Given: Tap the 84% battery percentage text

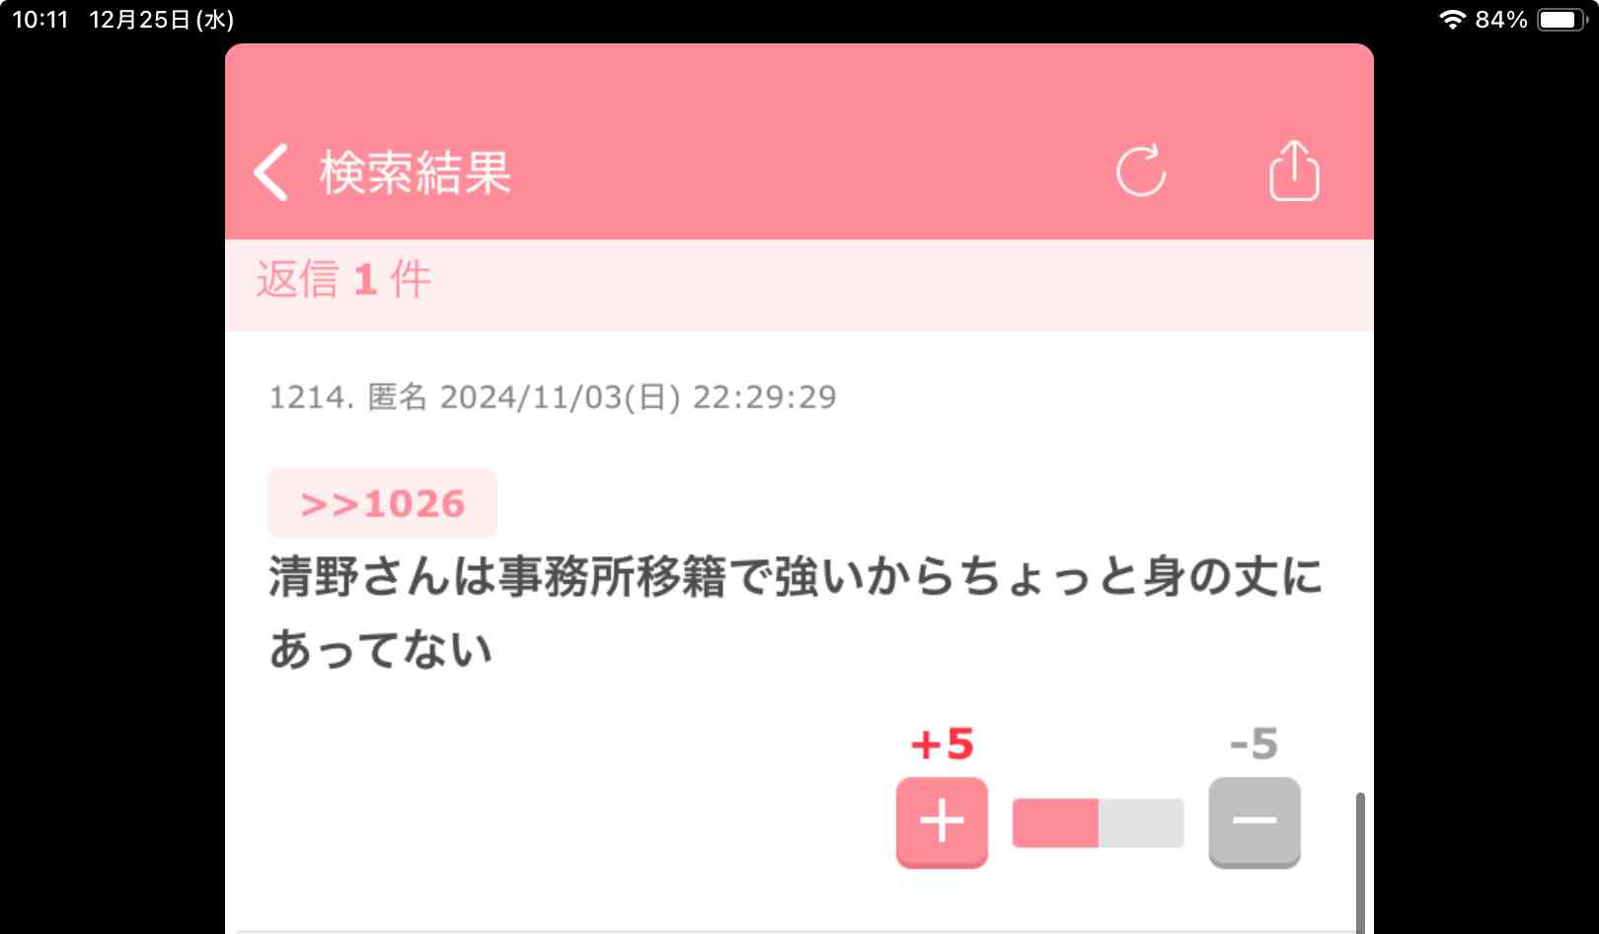Looking at the screenshot, I should [x=1501, y=20].
